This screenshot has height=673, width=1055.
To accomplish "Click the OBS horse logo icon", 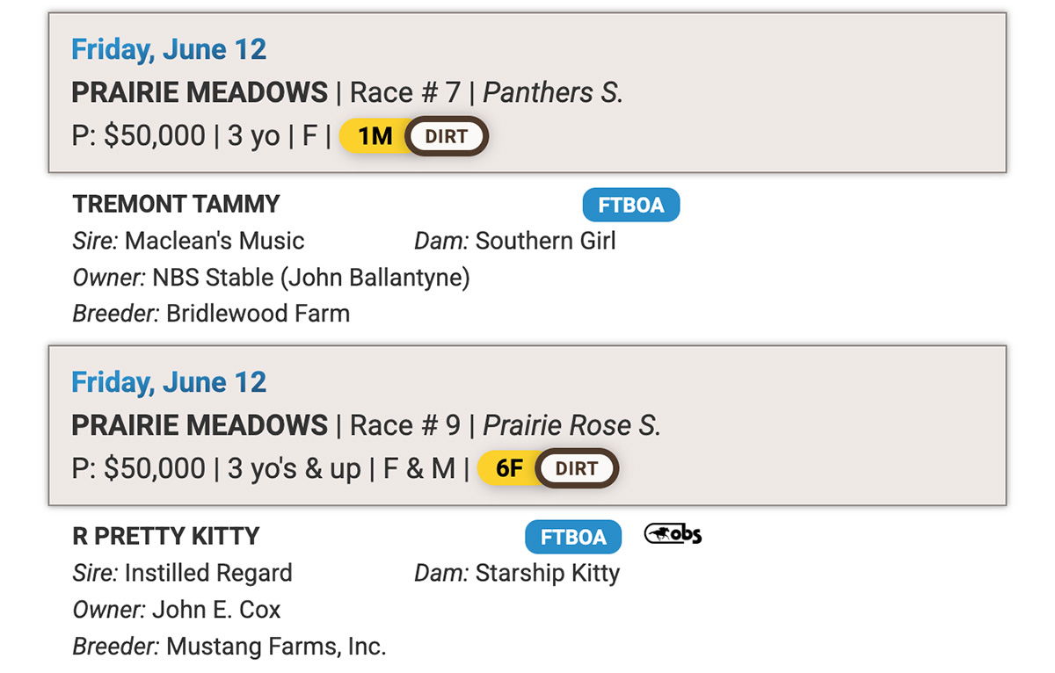I will click(x=673, y=533).
